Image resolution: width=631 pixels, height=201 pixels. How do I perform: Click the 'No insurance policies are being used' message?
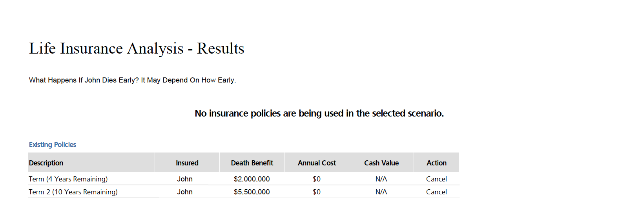click(319, 113)
